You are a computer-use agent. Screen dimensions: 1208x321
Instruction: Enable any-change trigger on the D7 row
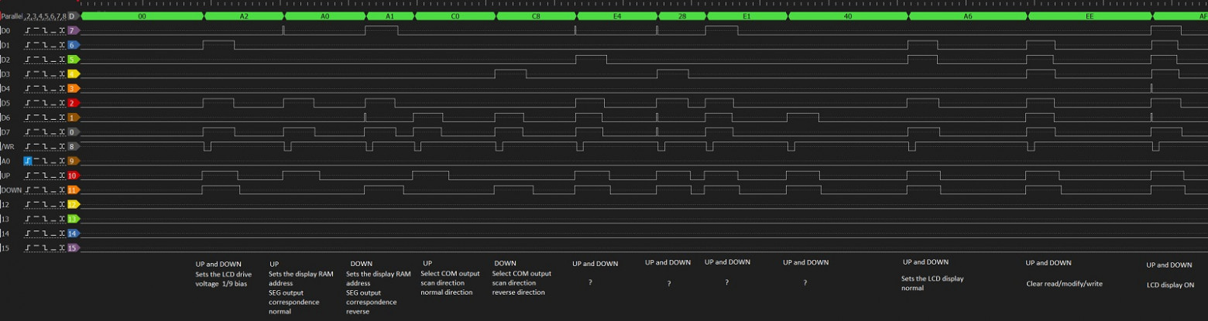[61, 131]
